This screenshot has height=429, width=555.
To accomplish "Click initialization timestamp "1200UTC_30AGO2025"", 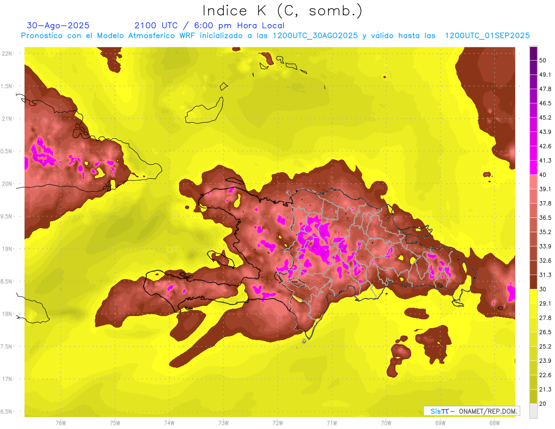I will coord(315,36).
